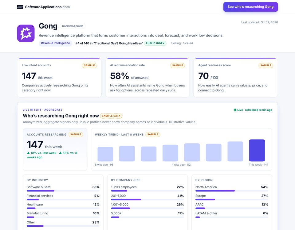Click the BY REGION section header
295x230 pixels.
coord(204,180)
